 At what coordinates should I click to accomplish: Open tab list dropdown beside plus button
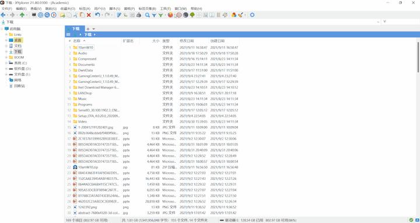pyautogui.click(x=94, y=29)
